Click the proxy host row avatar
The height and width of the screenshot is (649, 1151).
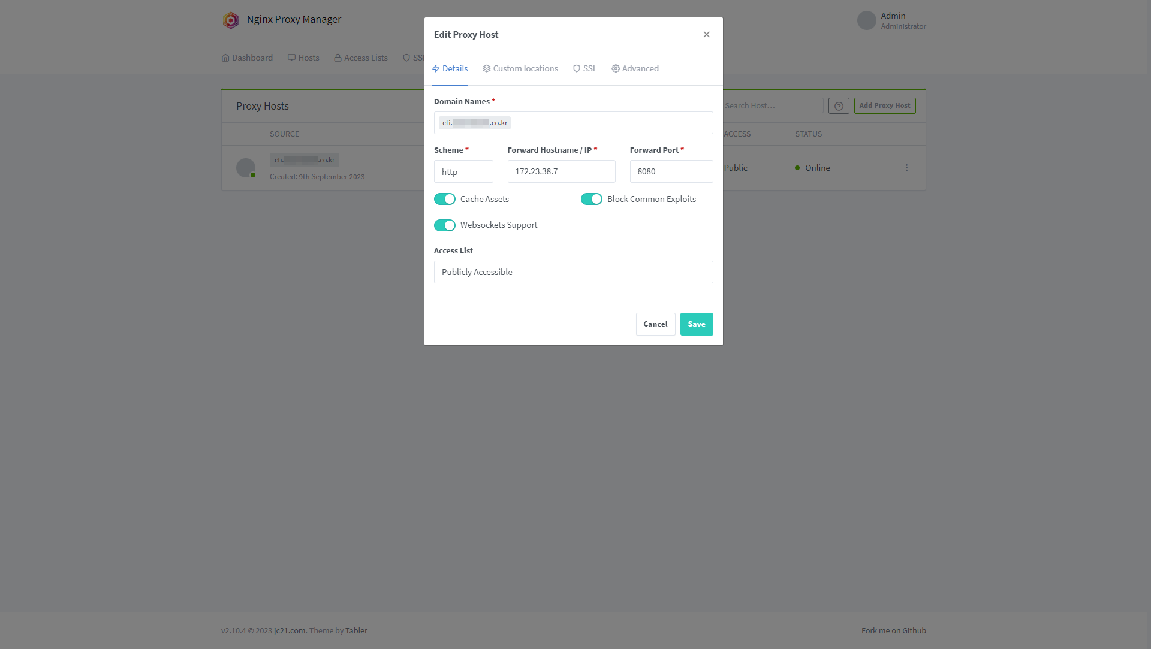click(x=245, y=167)
